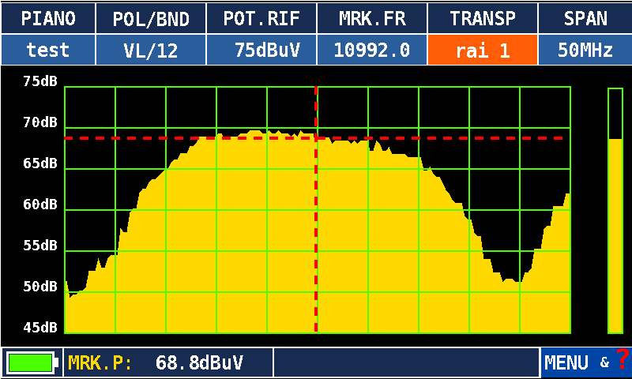Click the 45dB axis label
This screenshot has height=379, width=632.
coord(40,328)
